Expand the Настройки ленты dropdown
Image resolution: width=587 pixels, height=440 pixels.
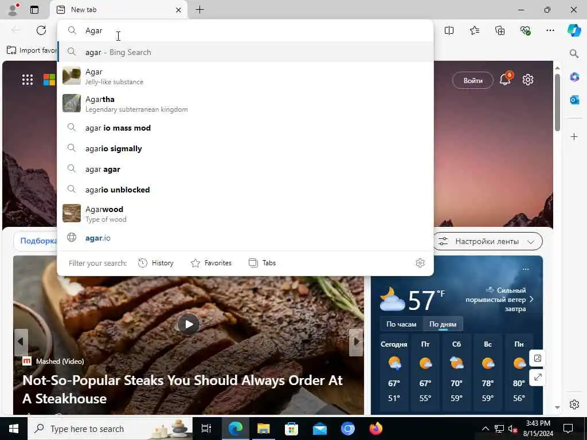pos(487,241)
